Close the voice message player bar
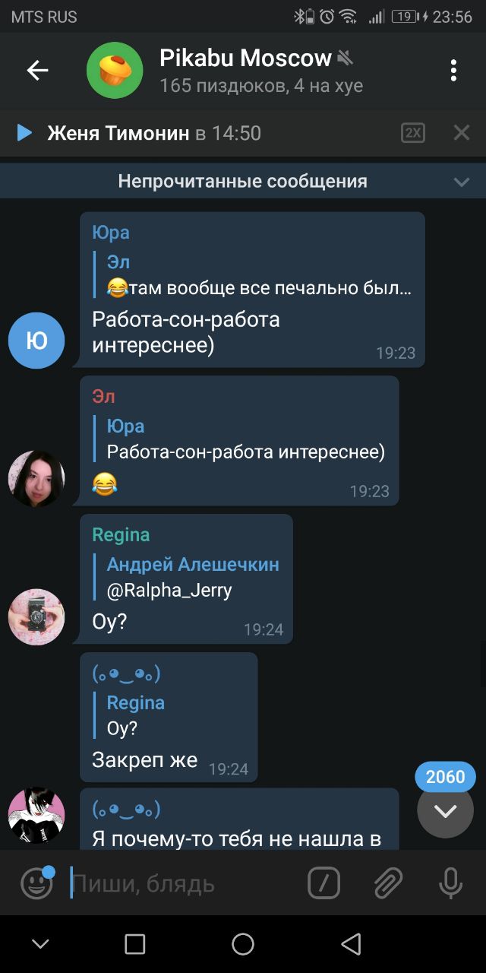This screenshot has width=486, height=973. pyautogui.click(x=462, y=133)
